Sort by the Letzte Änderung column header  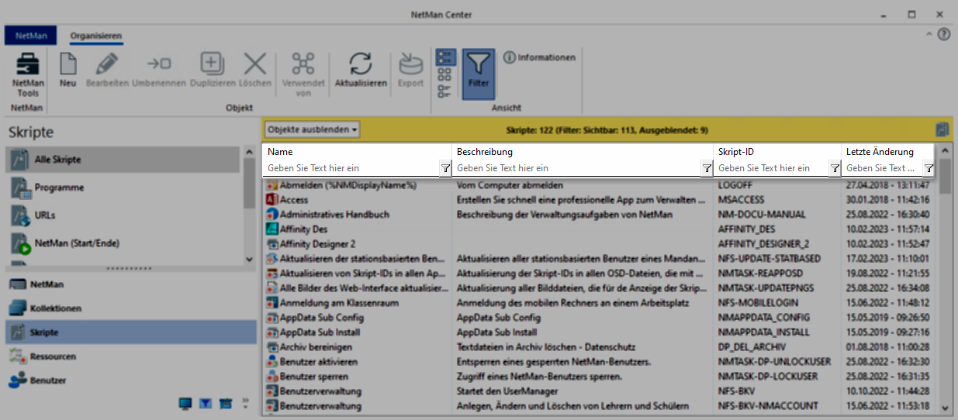(880, 152)
